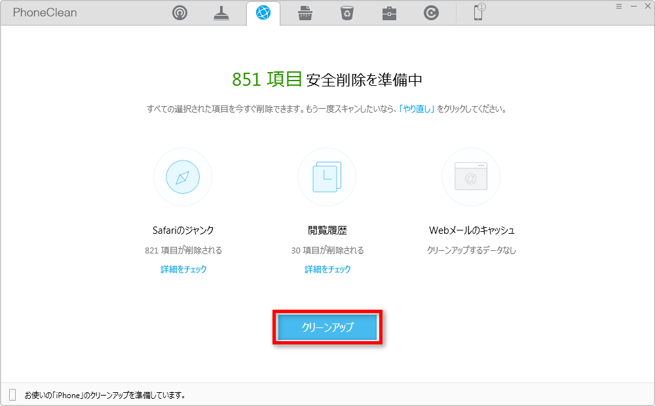Open the Restore circular arrow tab
The height and width of the screenshot is (406, 655).
point(431,13)
